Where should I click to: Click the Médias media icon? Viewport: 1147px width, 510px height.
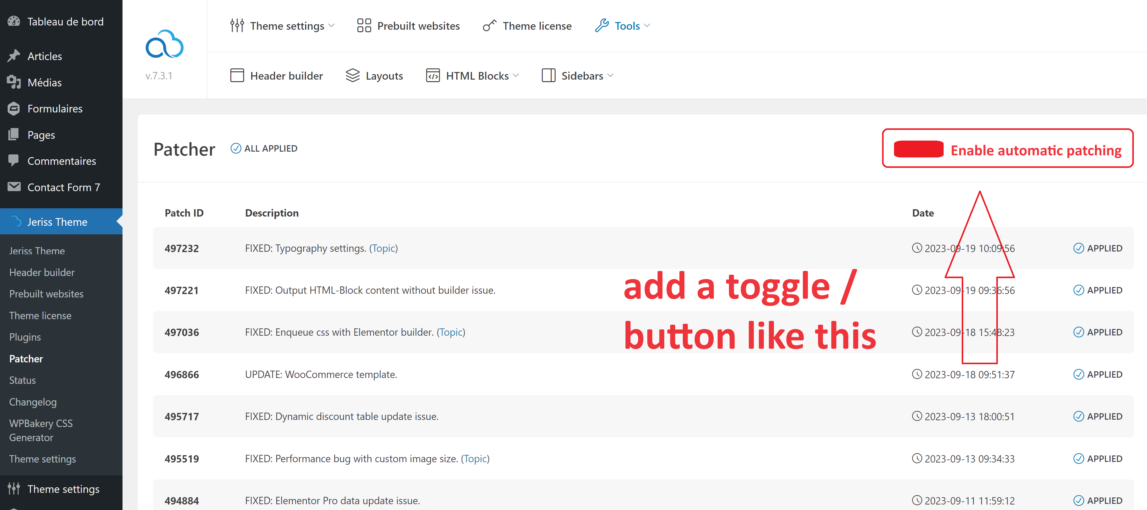[x=14, y=82]
